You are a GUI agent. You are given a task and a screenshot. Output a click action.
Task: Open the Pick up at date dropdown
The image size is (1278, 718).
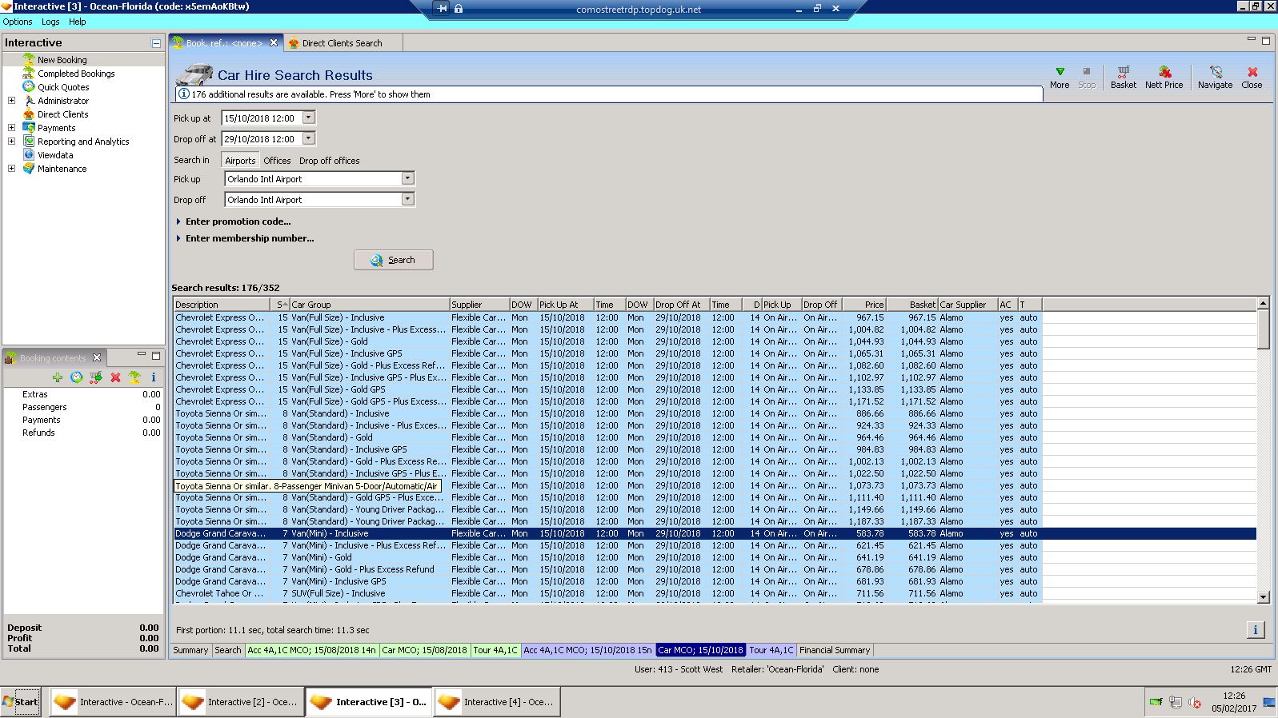[309, 118]
